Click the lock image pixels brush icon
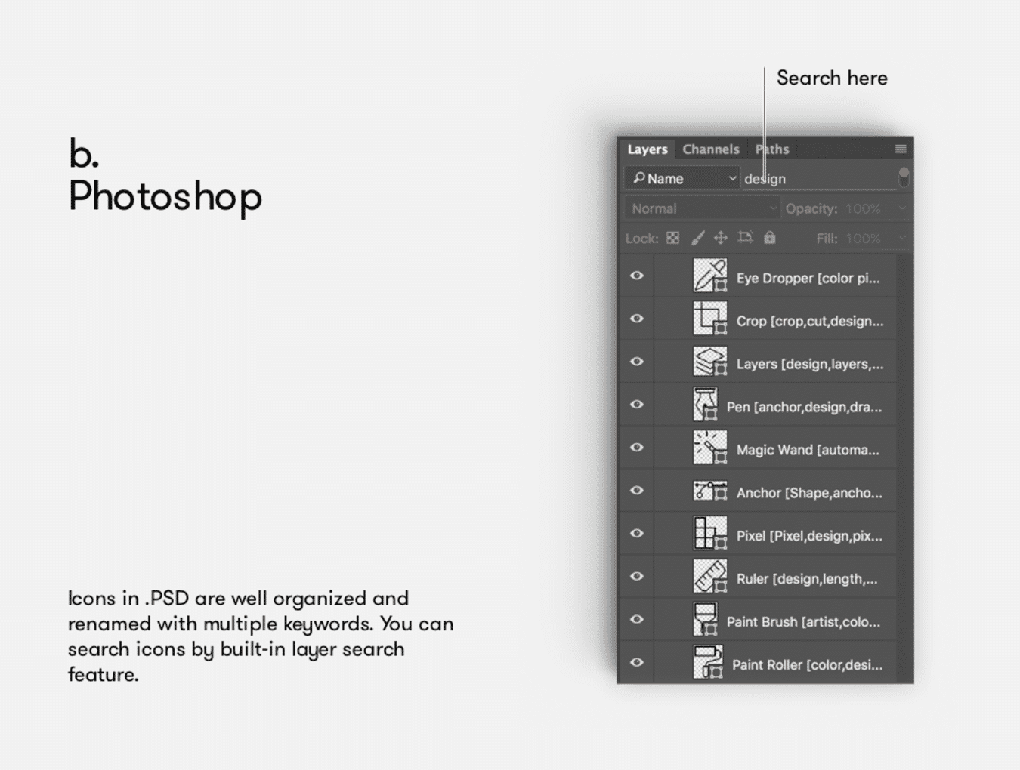The width and height of the screenshot is (1020, 770). 697,238
